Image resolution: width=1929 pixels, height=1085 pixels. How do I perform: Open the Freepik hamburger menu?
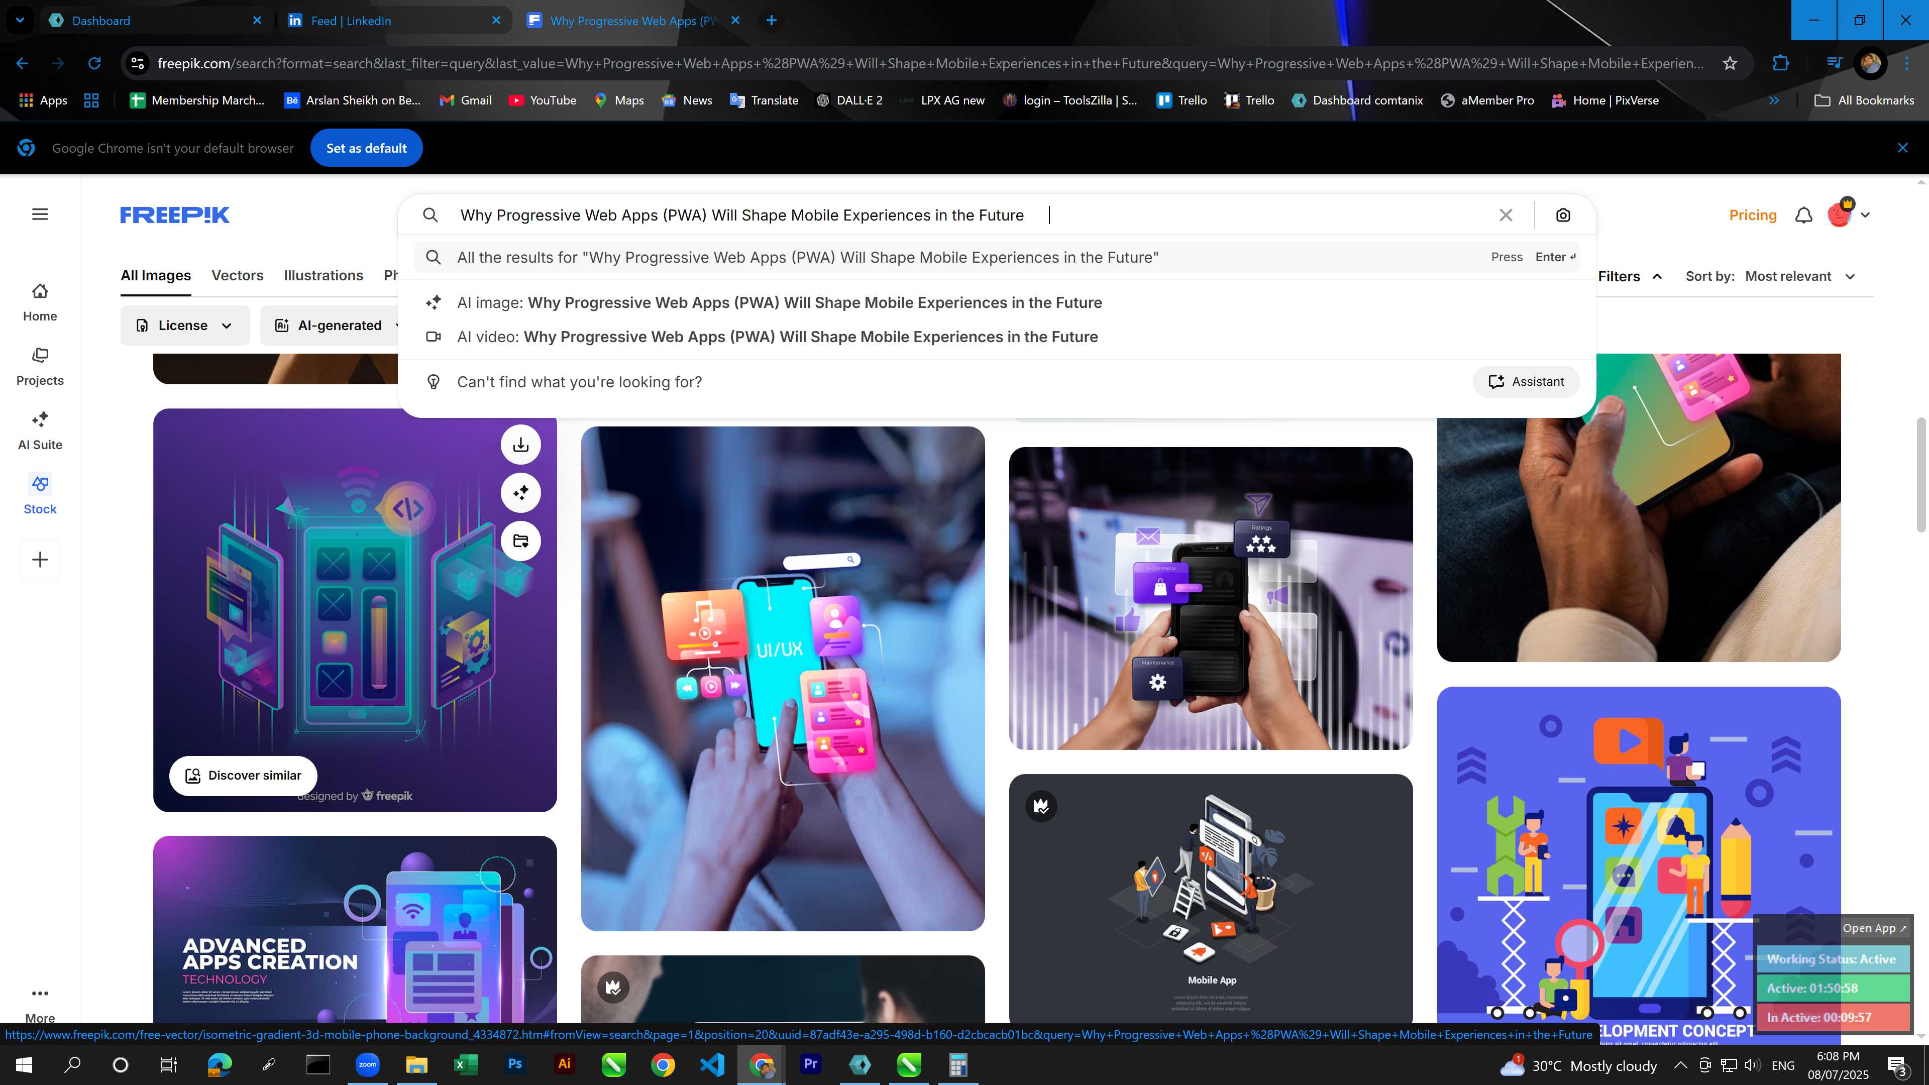pos(40,215)
